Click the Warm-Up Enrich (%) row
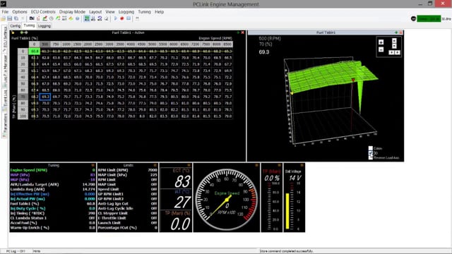 52,227
